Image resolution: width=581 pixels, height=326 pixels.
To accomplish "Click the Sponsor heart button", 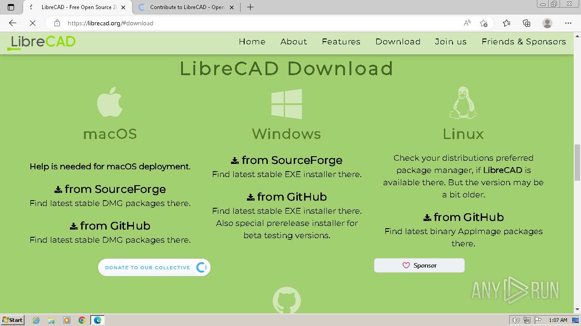I will tap(419, 265).
